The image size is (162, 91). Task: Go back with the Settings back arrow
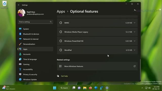(18, 5)
